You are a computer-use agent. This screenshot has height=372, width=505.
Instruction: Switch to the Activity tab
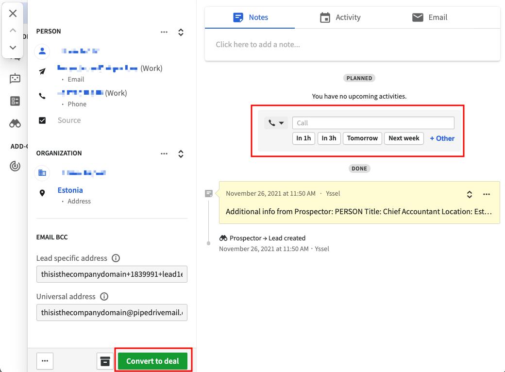point(340,17)
